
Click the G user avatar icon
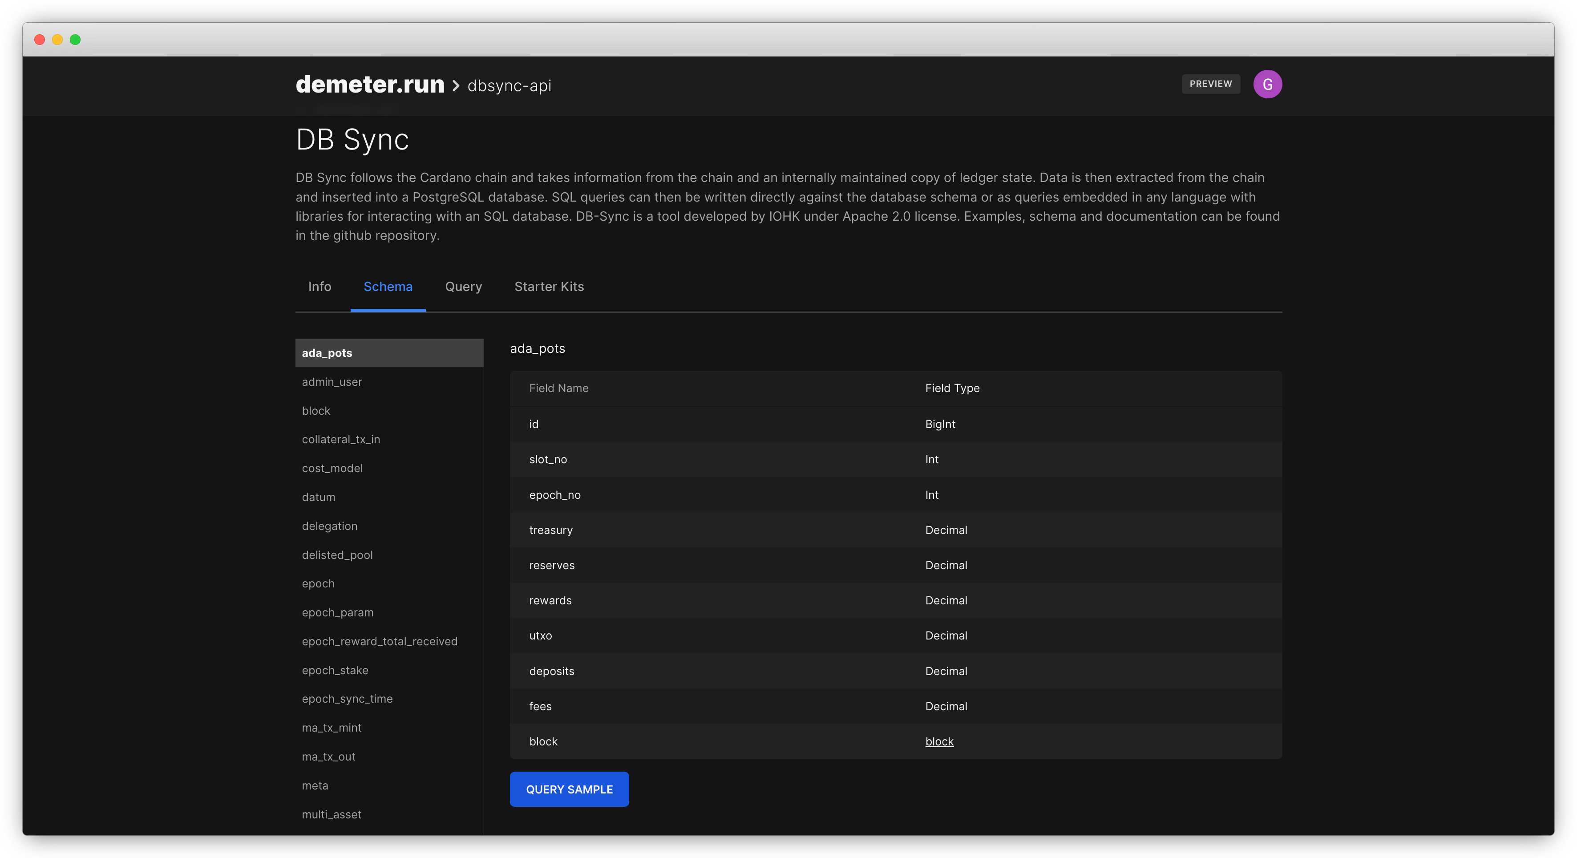click(x=1267, y=84)
